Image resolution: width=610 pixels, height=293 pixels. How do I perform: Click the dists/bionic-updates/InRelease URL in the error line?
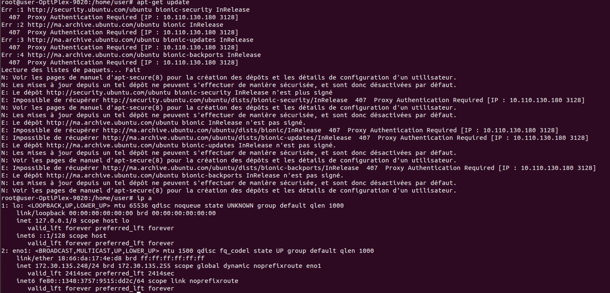(x=227, y=138)
